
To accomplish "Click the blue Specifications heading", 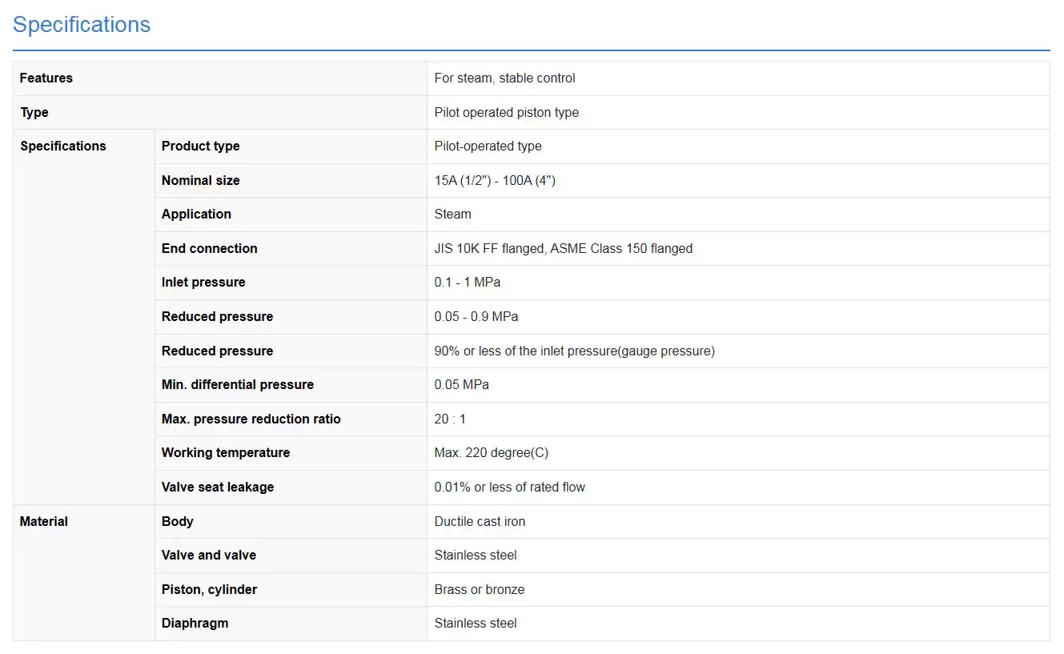I will 82,25.
